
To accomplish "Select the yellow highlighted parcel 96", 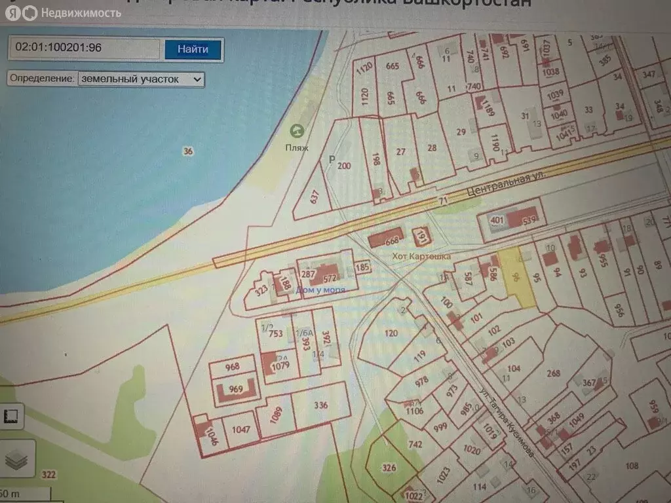I will coord(517,277).
